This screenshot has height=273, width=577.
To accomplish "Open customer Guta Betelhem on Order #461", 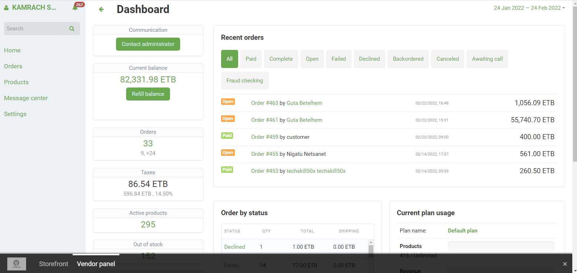I will pos(304,120).
